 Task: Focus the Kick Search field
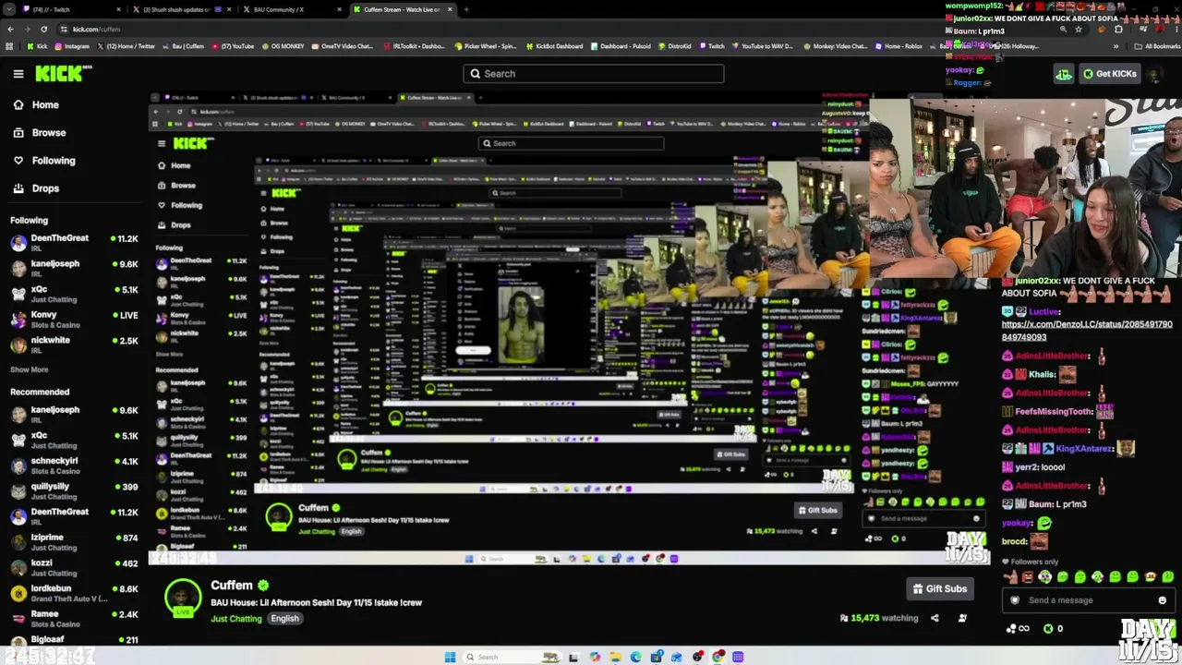(x=594, y=74)
